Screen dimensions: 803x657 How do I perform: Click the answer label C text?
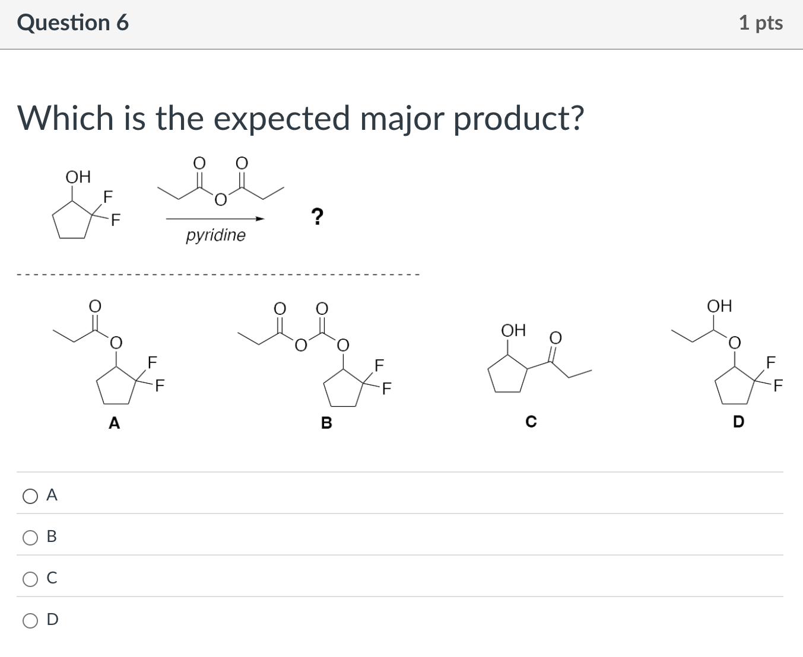click(52, 578)
